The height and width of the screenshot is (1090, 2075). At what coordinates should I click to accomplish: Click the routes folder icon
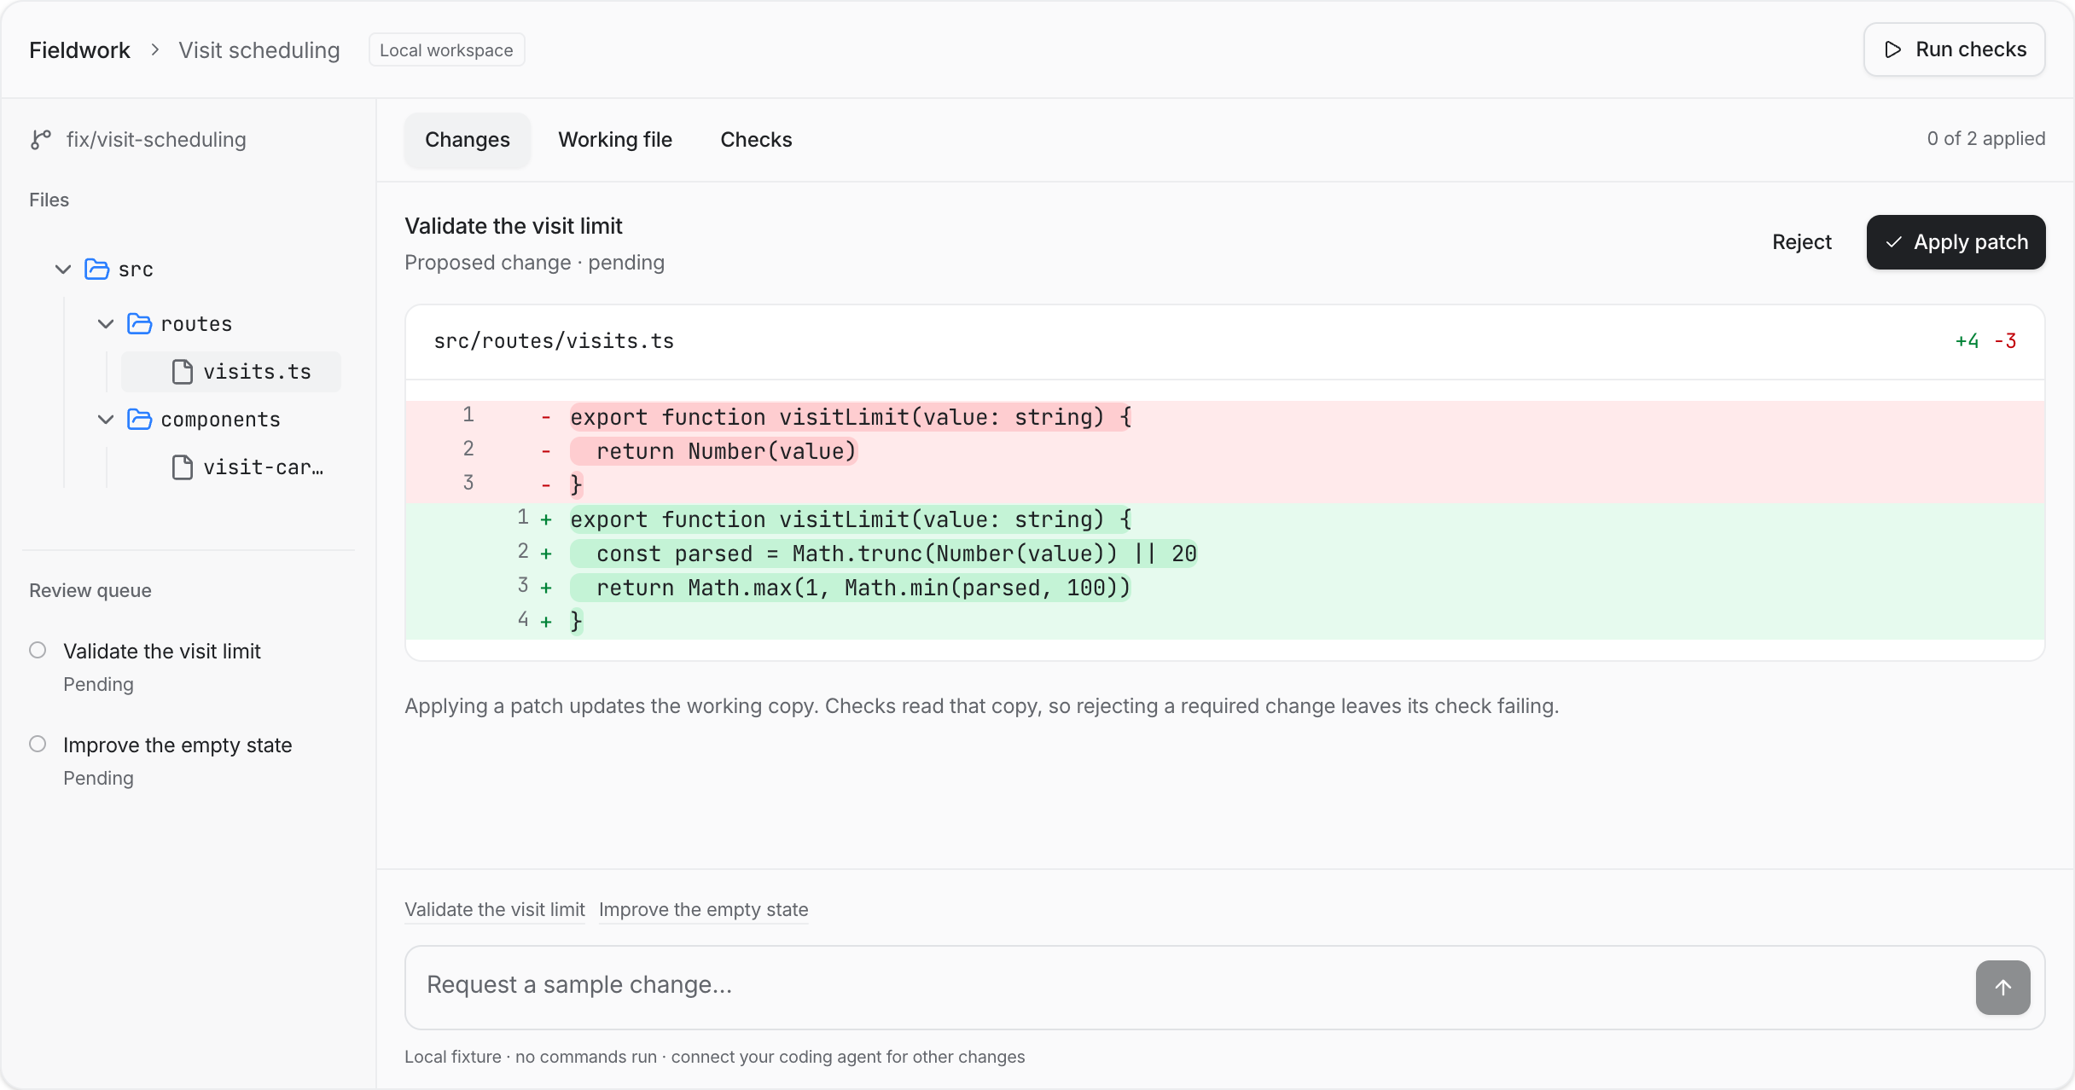[x=139, y=324]
